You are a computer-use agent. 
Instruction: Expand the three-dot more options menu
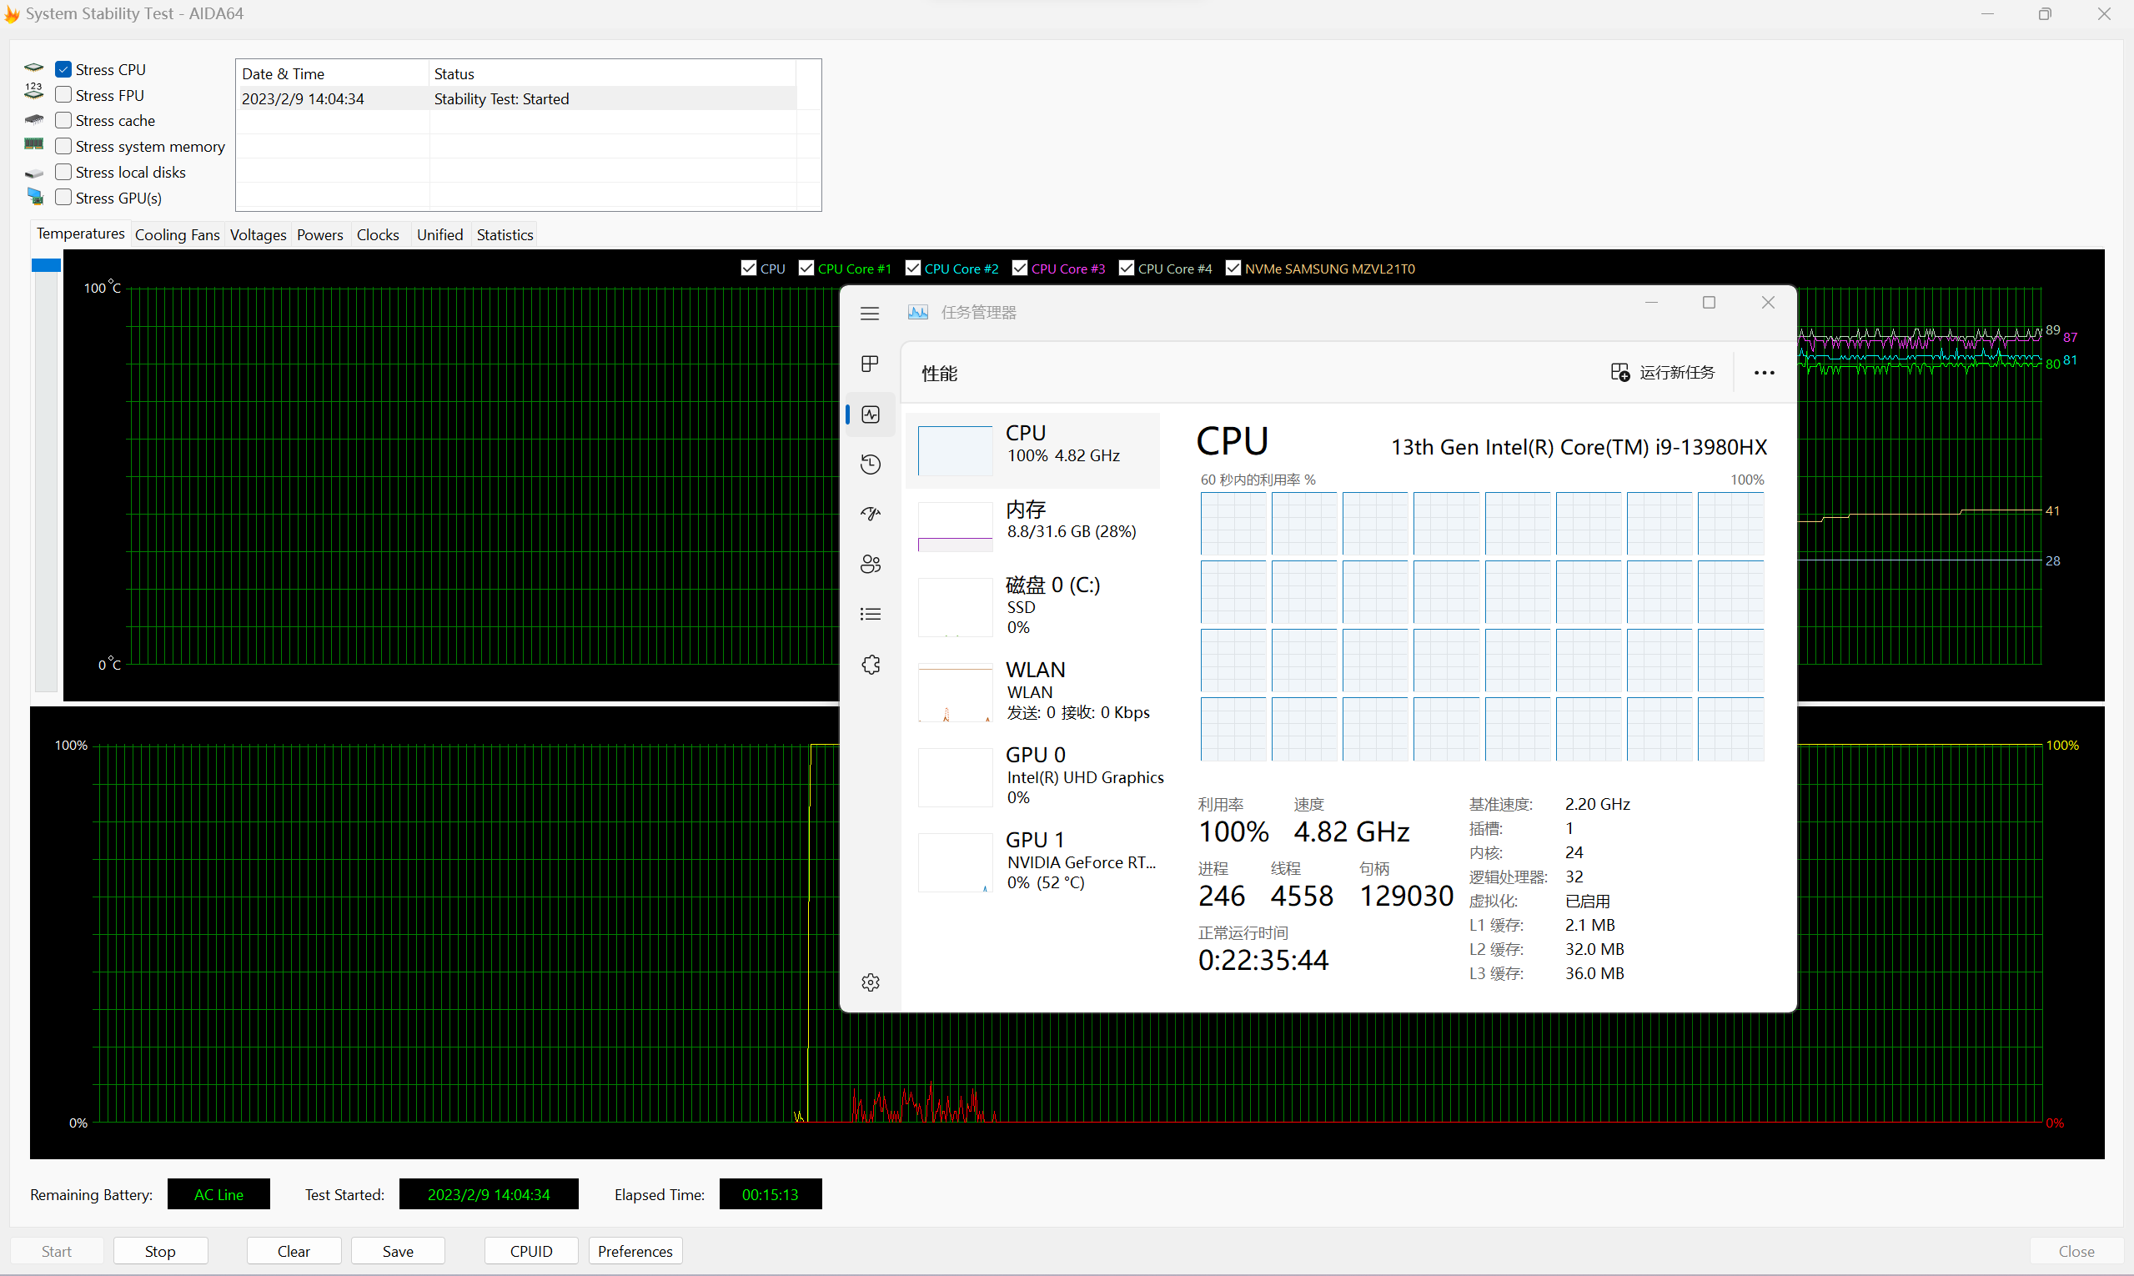tap(1764, 372)
